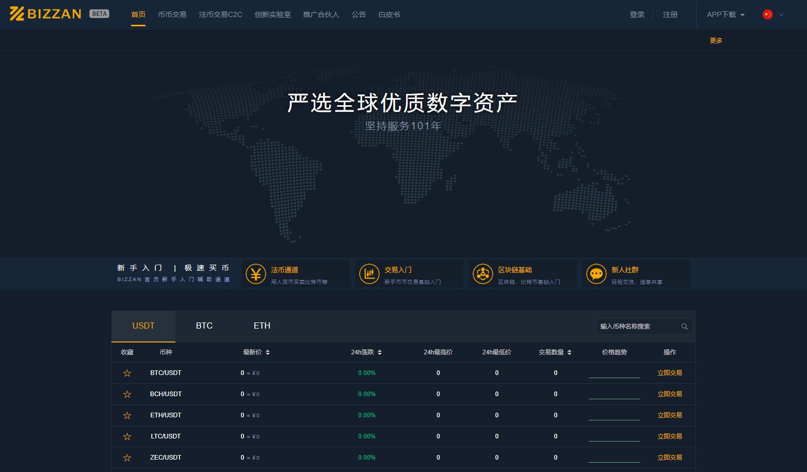
Task: Open 公告 navigation item
Action: [359, 14]
